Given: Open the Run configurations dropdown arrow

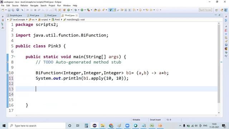Looking at the screenshot, I should 85,10.
